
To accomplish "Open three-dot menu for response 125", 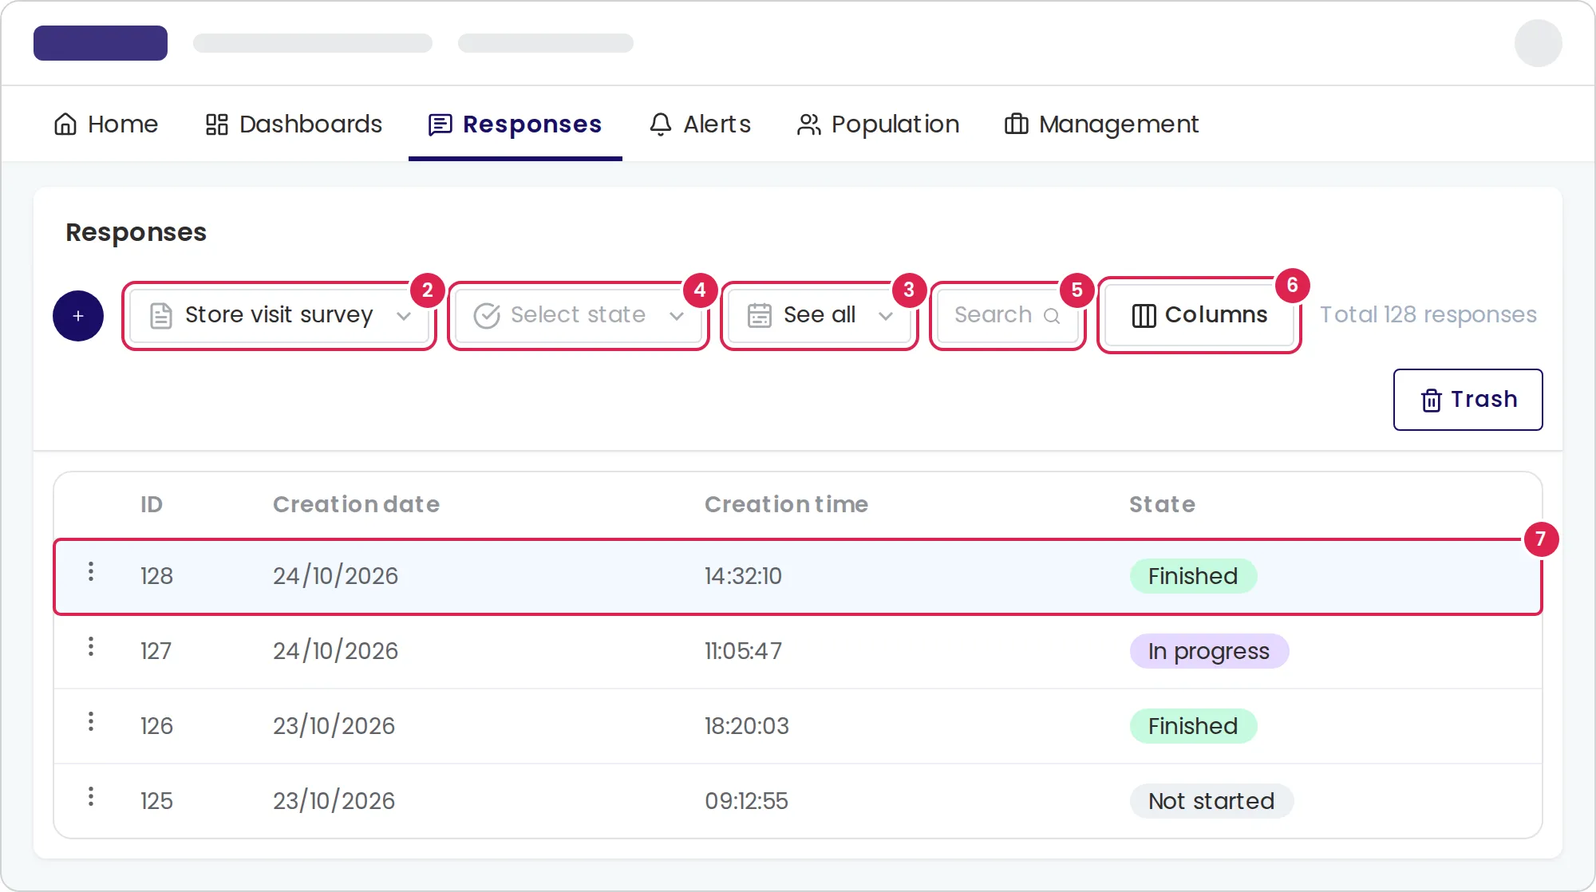I will click(91, 796).
